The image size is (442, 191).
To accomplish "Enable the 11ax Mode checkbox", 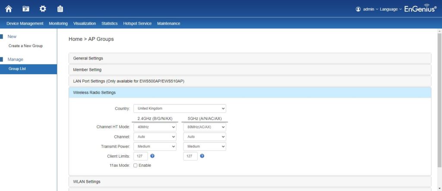I will tap(136, 165).
